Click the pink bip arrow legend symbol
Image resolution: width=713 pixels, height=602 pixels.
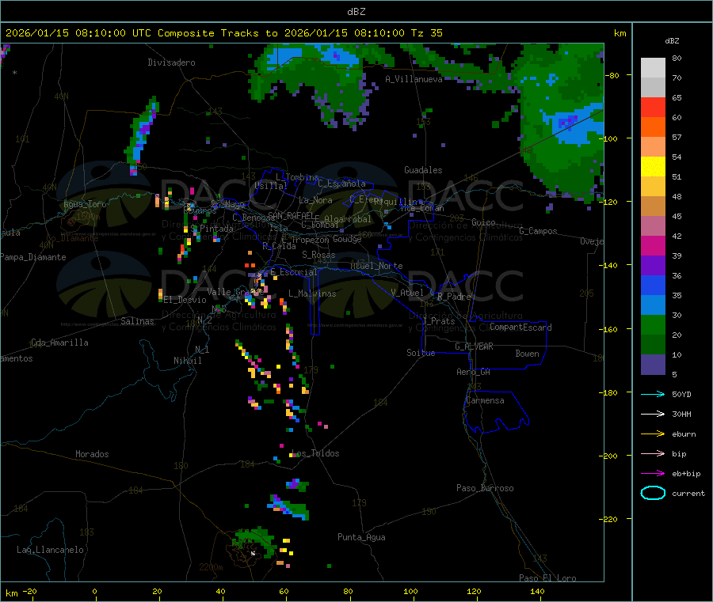pos(653,453)
